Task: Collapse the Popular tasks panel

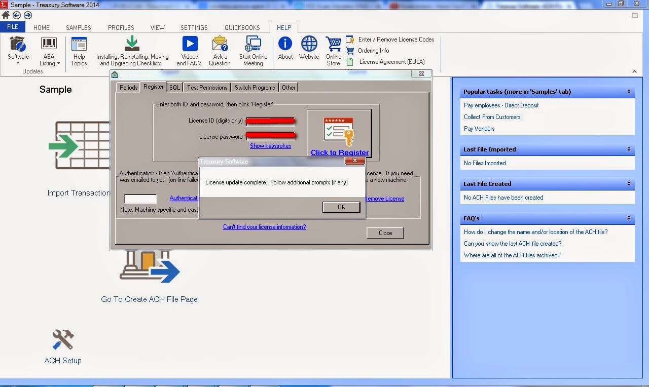Action: 629,92
